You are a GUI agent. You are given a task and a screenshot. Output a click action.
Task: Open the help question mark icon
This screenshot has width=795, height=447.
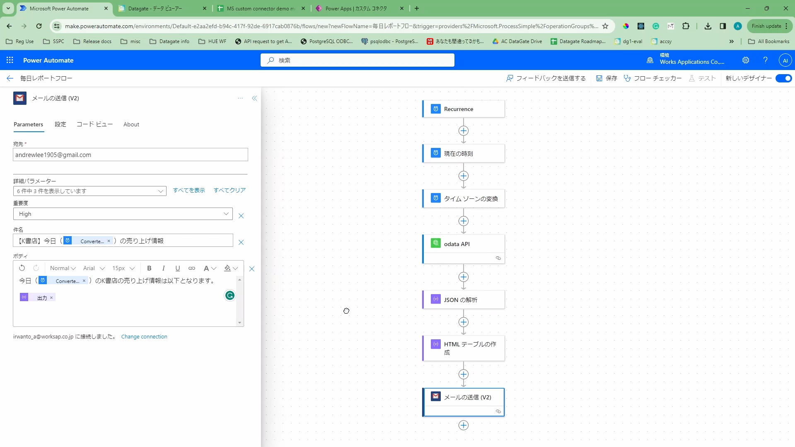click(766, 60)
